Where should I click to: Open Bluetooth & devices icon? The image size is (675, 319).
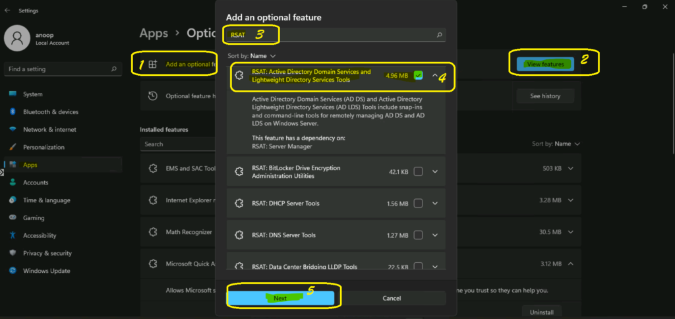pyautogui.click(x=13, y=111)
